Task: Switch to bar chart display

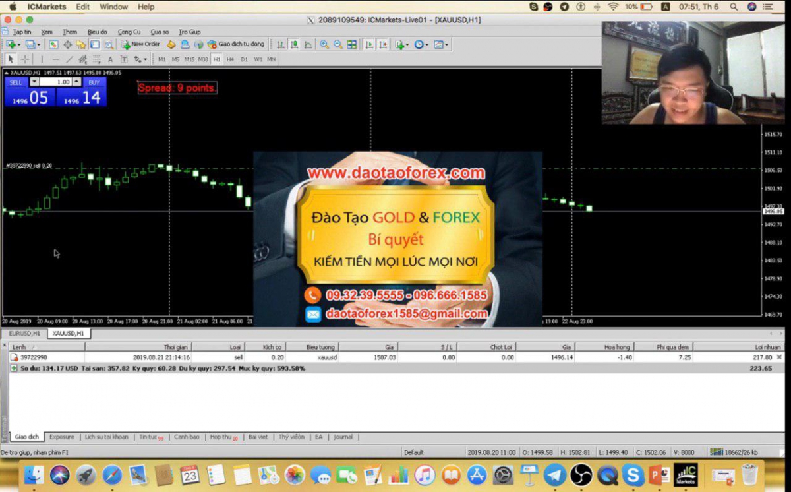Action: click(280, 44)
